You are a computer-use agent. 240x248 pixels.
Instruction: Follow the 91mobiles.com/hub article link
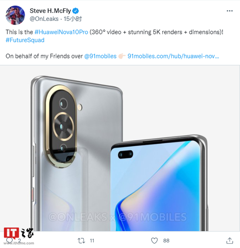coord(173,56)
